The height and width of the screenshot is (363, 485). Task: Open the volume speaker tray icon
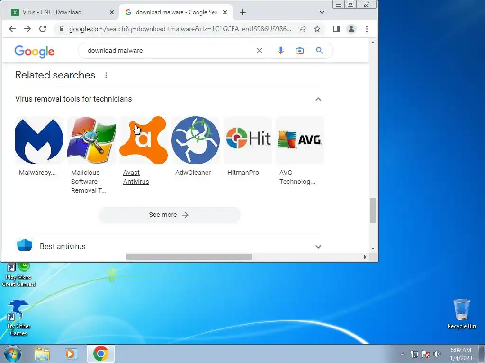point(437,354)
